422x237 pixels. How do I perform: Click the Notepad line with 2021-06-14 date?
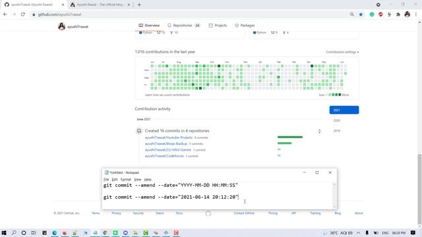[171, 197]
